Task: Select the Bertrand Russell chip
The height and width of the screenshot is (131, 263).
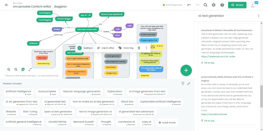Action: pos(83,123)
